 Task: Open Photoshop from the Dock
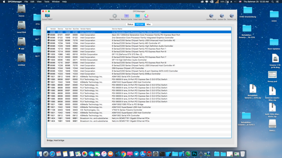tap(194, 154)
